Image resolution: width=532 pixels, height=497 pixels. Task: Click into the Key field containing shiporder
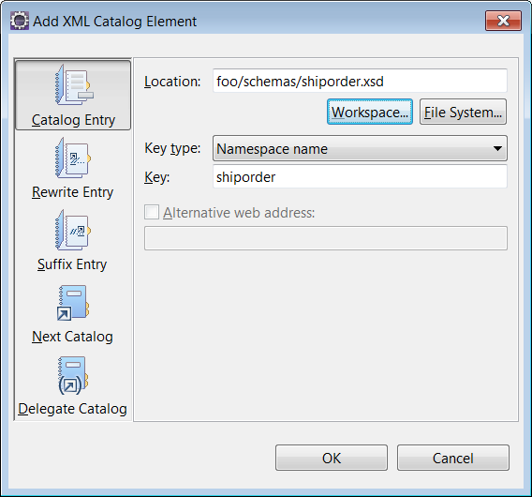click(360, 176)
